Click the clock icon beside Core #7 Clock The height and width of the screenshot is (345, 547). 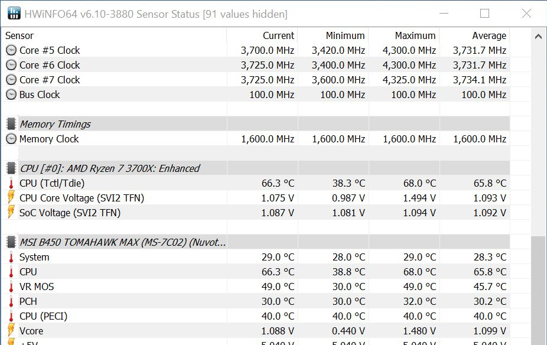11,80
